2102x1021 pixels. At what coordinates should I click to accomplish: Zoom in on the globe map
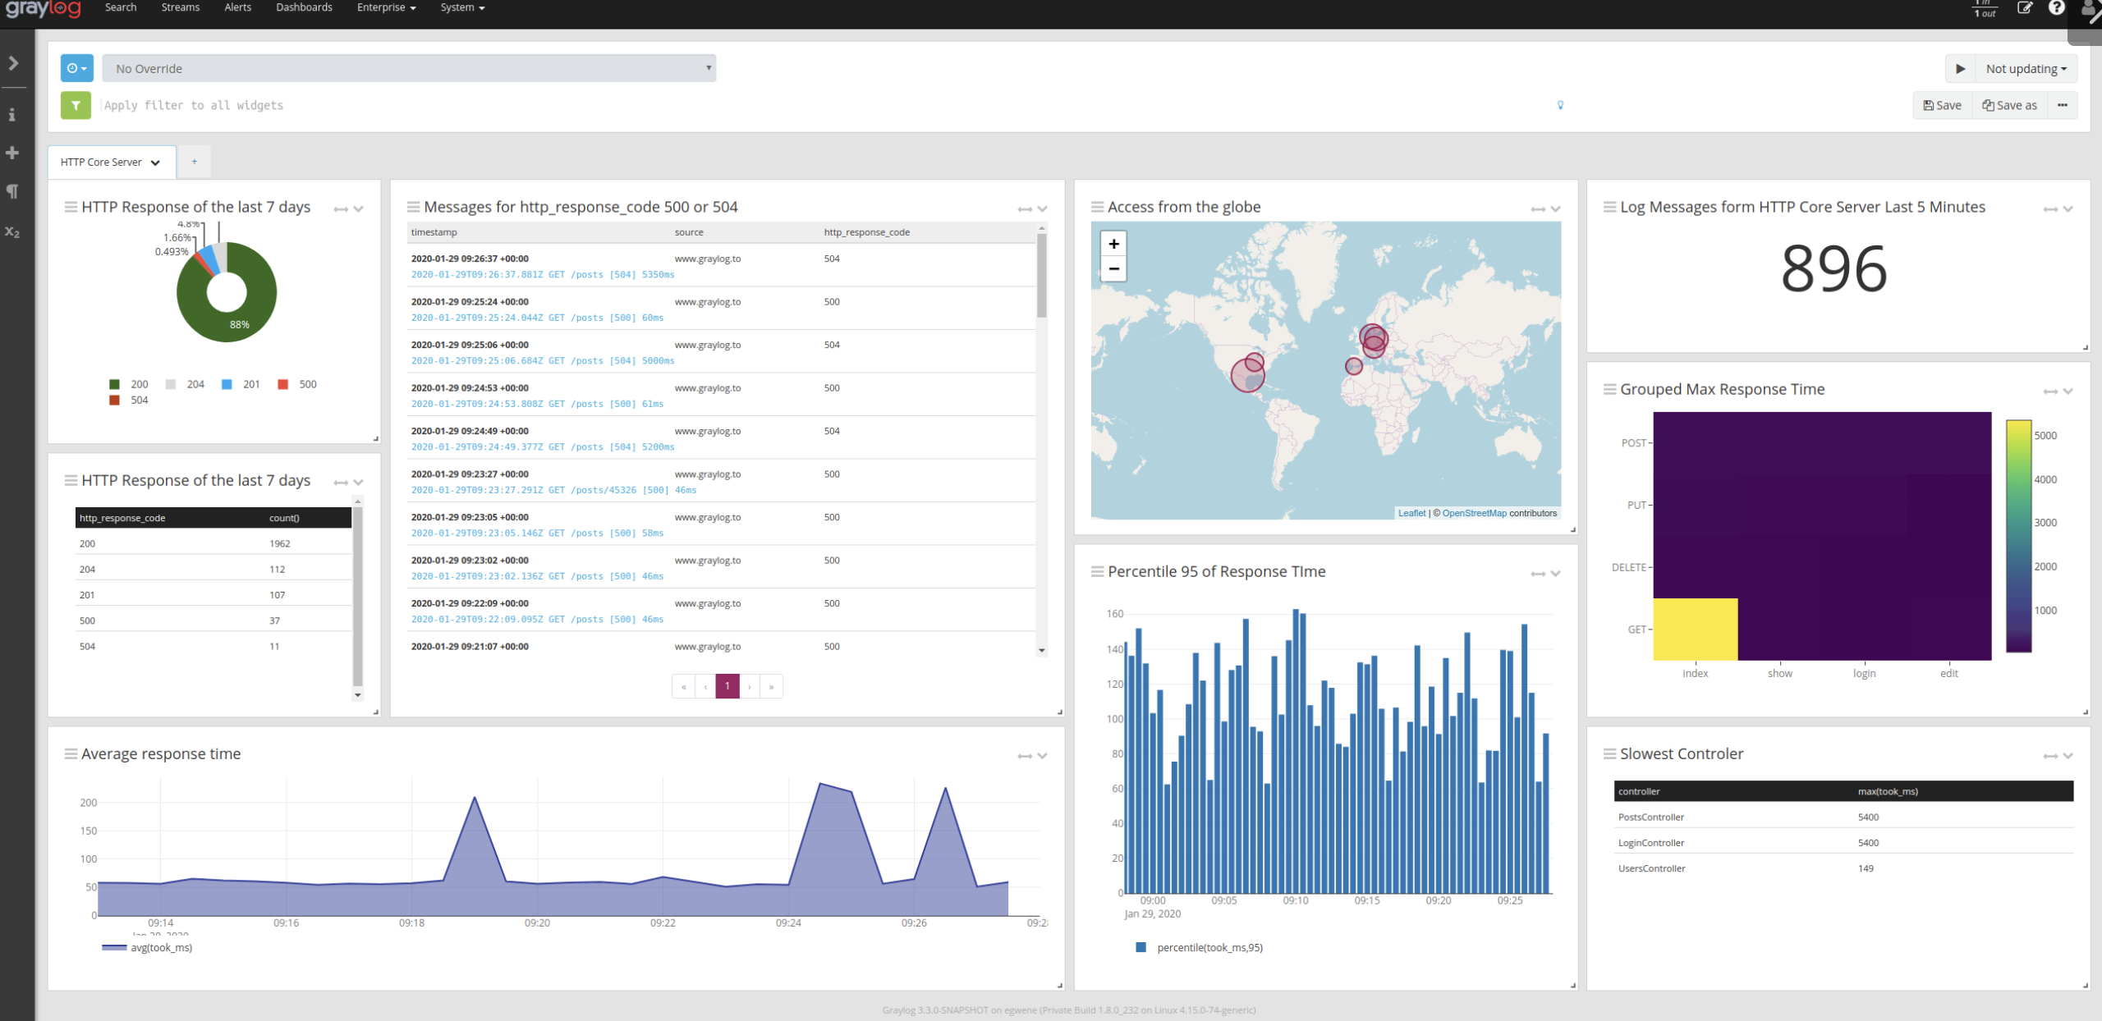(1113, 244)
